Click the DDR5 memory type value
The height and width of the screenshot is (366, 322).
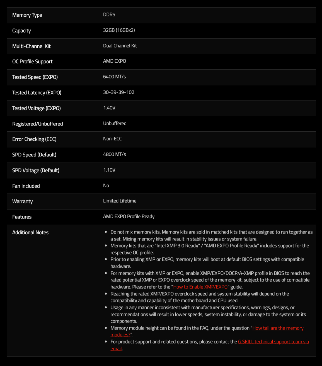click(x=109, y=14)
